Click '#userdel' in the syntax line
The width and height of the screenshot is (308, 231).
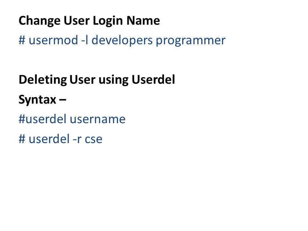point(42,119)
